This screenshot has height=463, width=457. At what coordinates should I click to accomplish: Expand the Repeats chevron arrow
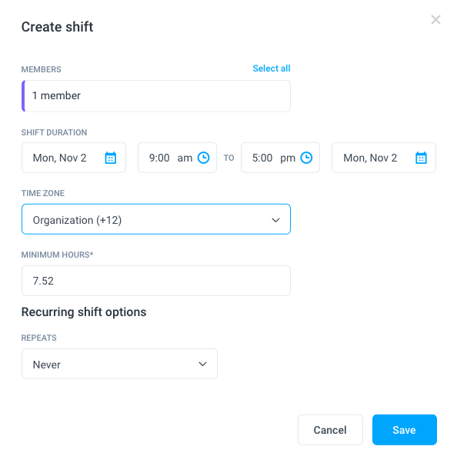click(x=202, y=364)
